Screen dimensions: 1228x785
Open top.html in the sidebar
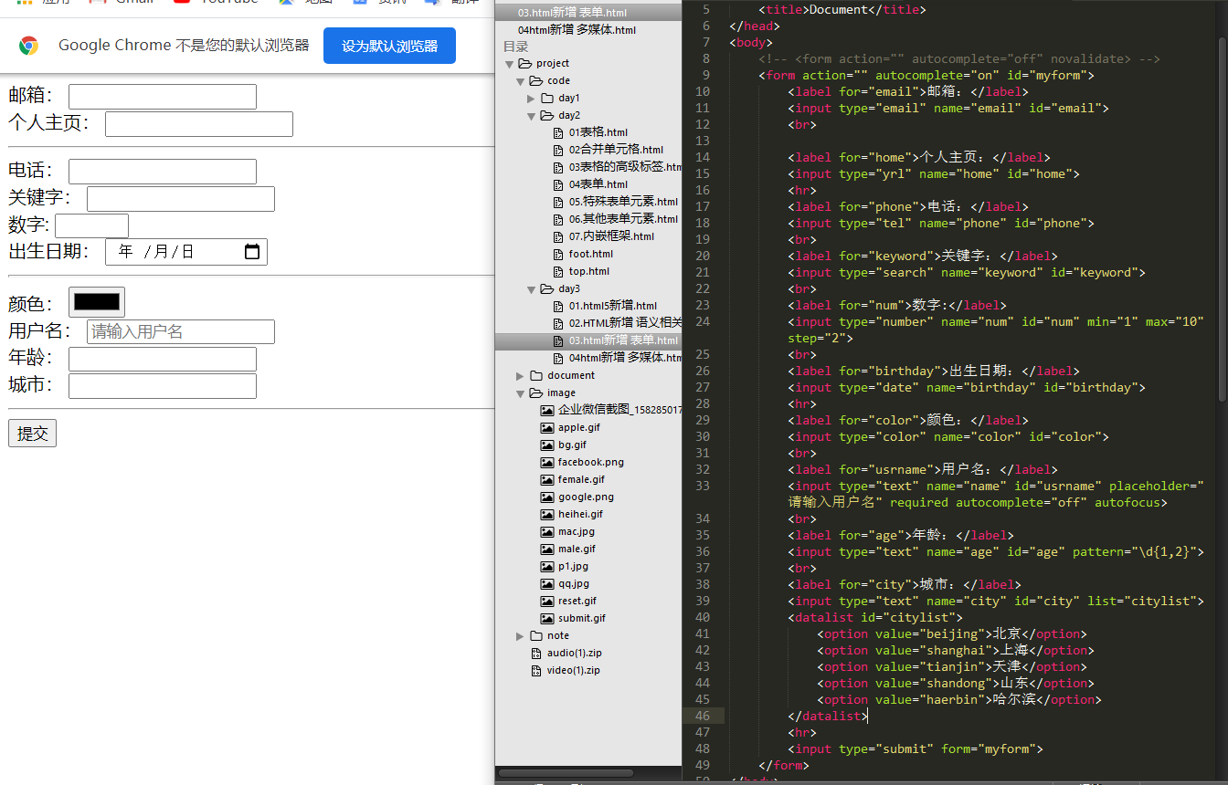coord(588,271)
